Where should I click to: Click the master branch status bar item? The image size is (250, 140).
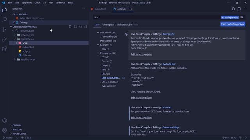point(8,138)
